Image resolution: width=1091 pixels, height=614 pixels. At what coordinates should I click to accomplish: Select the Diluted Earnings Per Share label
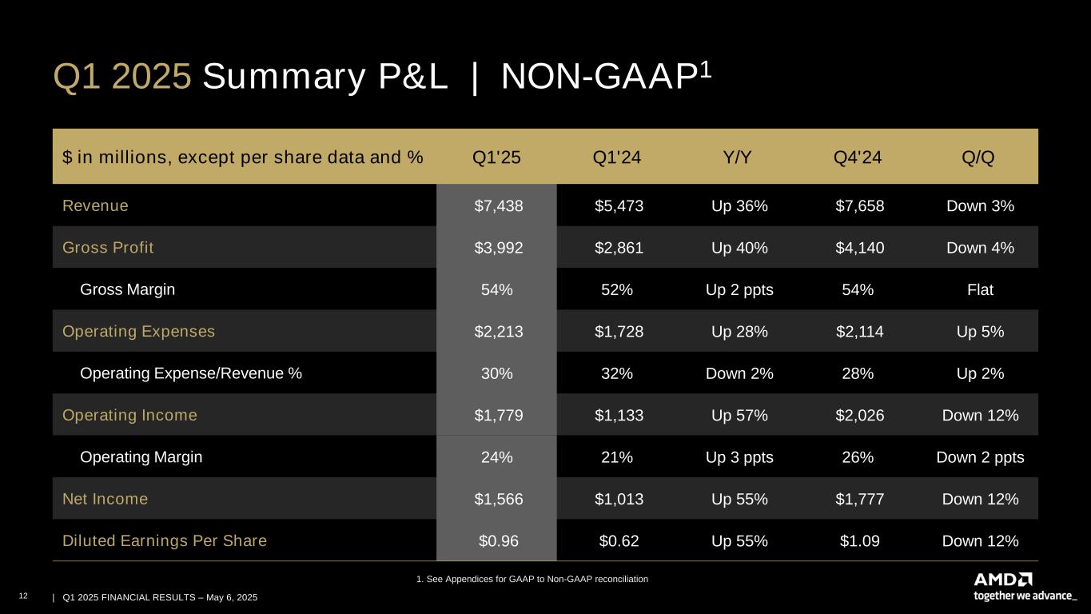(165, 541)
